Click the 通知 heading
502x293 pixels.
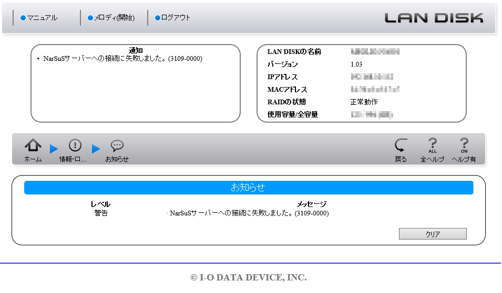(136, 50)
